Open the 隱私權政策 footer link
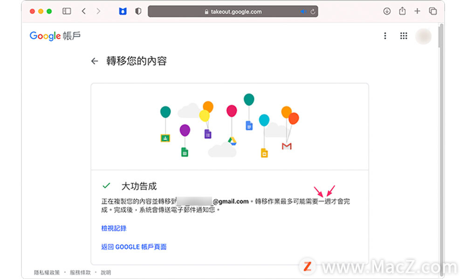The image size is (466, 279). click(x=47, y=272)
